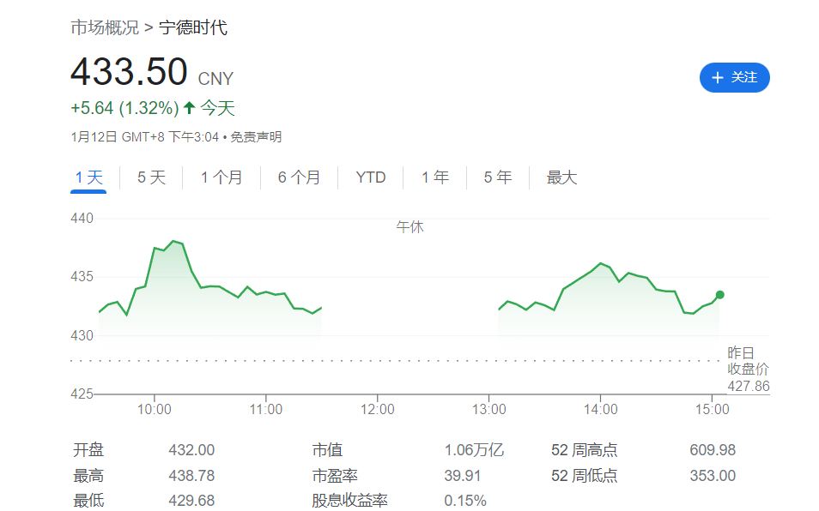Click the 440 price axis label
Screen dimensions: 819x511
click(82, 218)
